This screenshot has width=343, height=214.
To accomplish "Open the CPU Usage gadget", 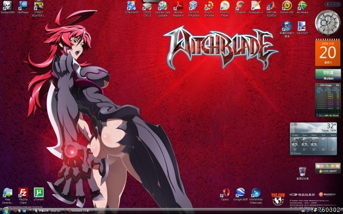I will 327,100.
